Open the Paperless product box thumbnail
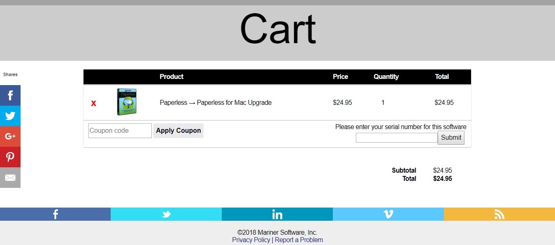The image size is (555, 245). (127, 102)
